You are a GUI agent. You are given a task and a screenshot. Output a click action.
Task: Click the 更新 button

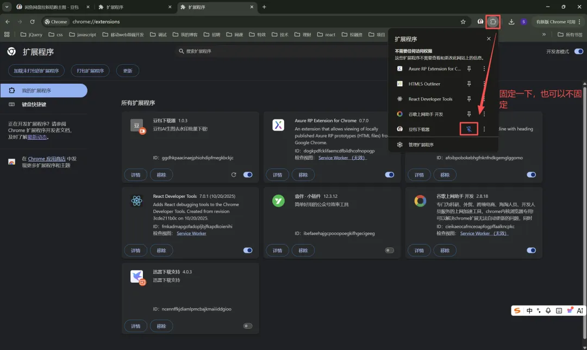(128, 71)
